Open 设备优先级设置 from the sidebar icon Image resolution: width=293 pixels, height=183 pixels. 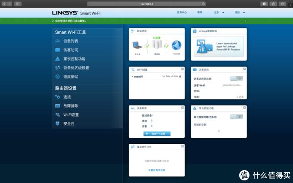click(58, 68)
